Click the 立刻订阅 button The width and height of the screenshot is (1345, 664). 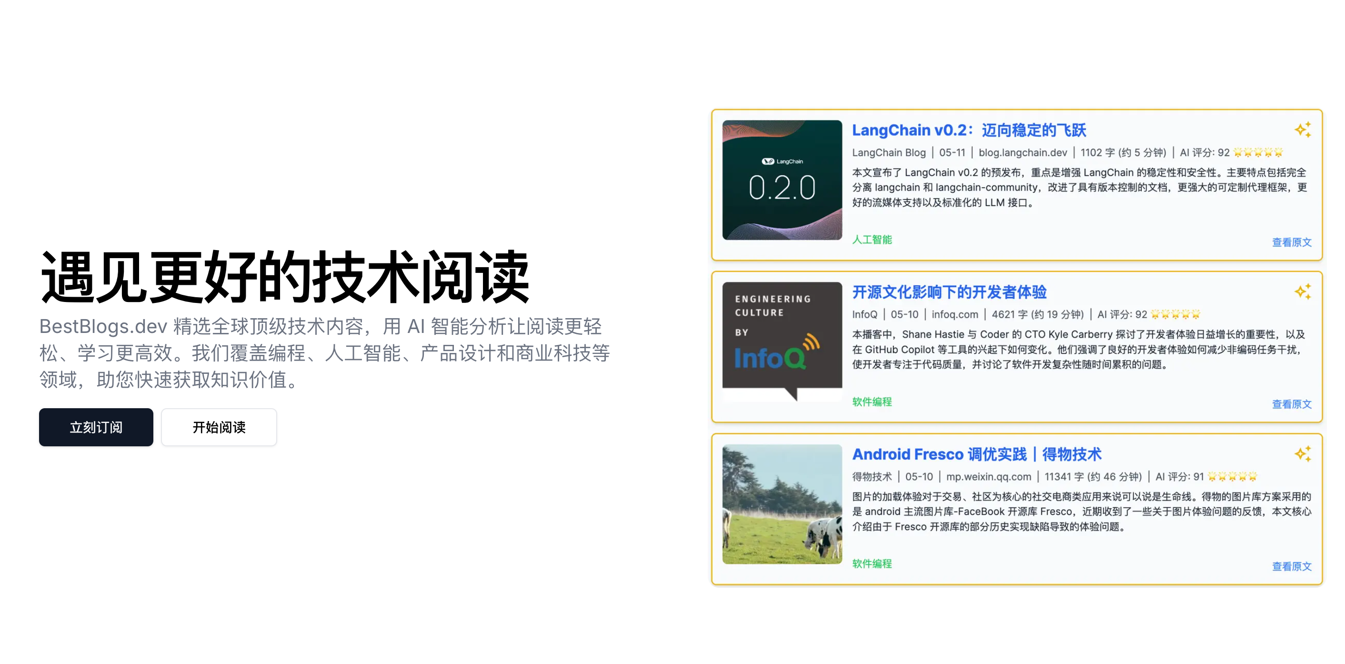pos(96,427)
